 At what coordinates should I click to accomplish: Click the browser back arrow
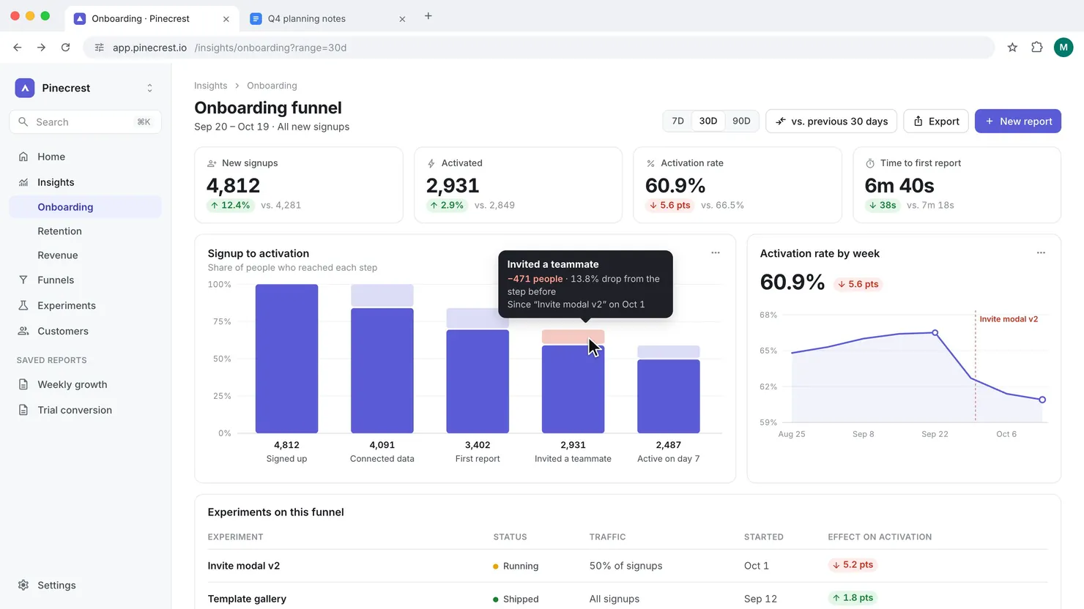(18, 48)
